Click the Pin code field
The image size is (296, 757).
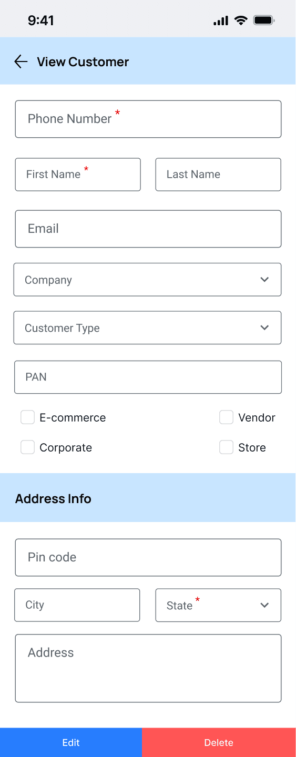click(x=148, y=557)
